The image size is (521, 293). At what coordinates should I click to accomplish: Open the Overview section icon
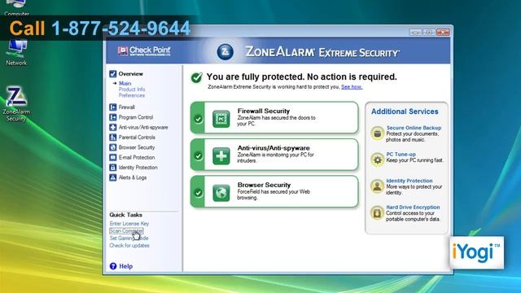pos(113,74)
